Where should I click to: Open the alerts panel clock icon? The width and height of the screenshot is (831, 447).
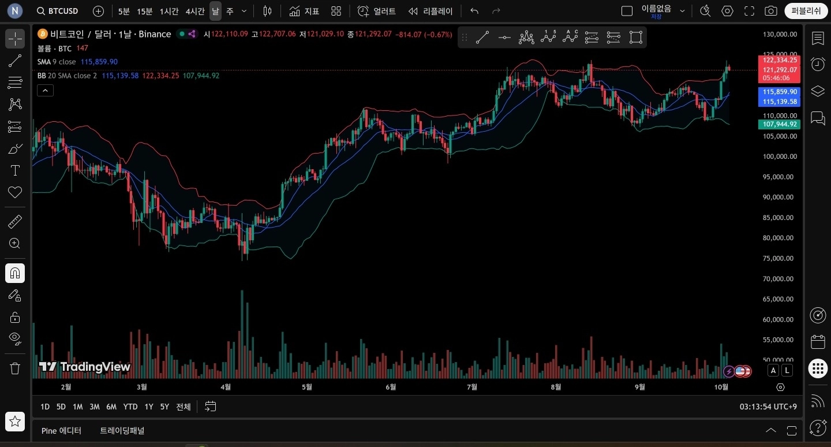click(818, 64)
